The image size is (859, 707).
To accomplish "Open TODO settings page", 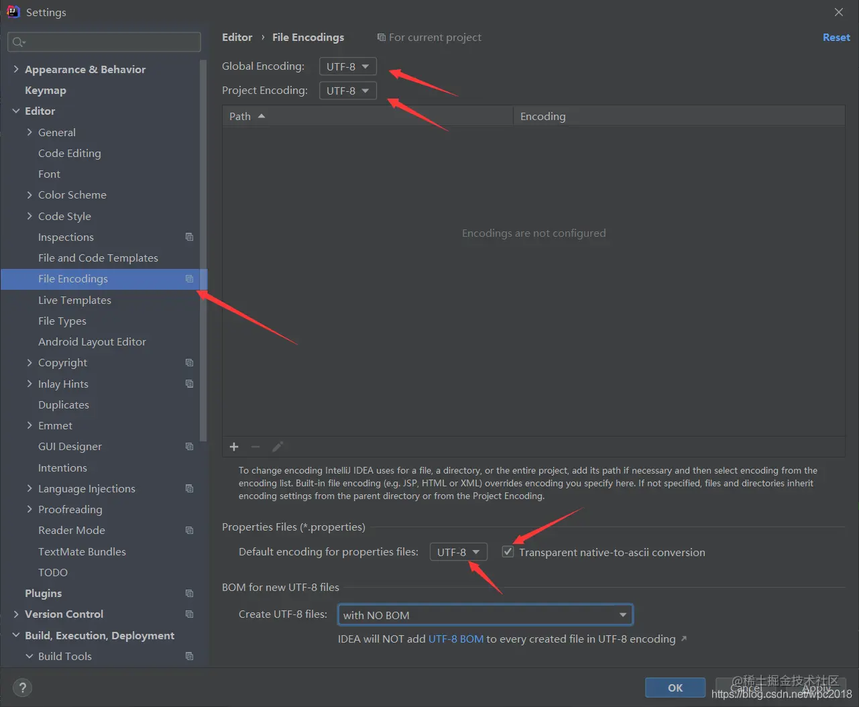I will click(53, 572).
